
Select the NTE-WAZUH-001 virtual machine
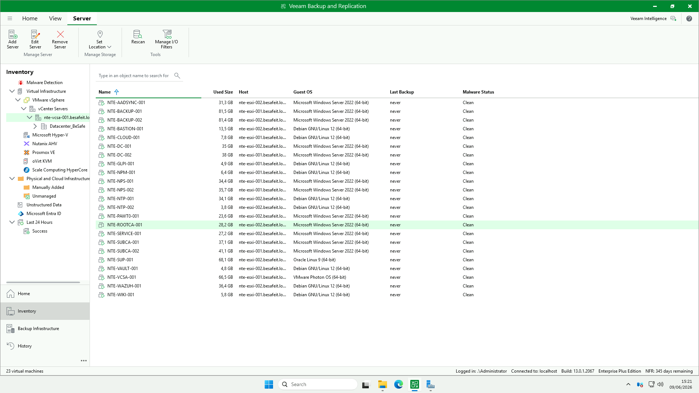point(397,286)
